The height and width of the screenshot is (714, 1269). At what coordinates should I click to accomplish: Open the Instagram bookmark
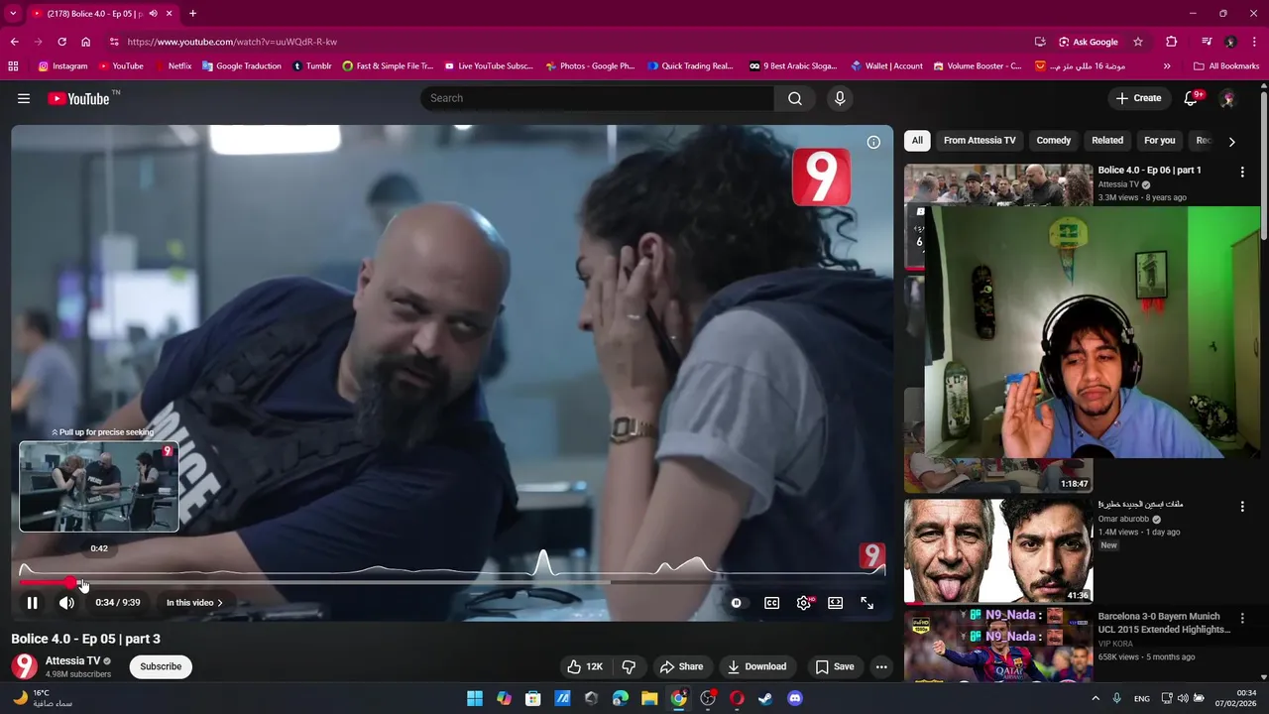(x=62, y=66)
